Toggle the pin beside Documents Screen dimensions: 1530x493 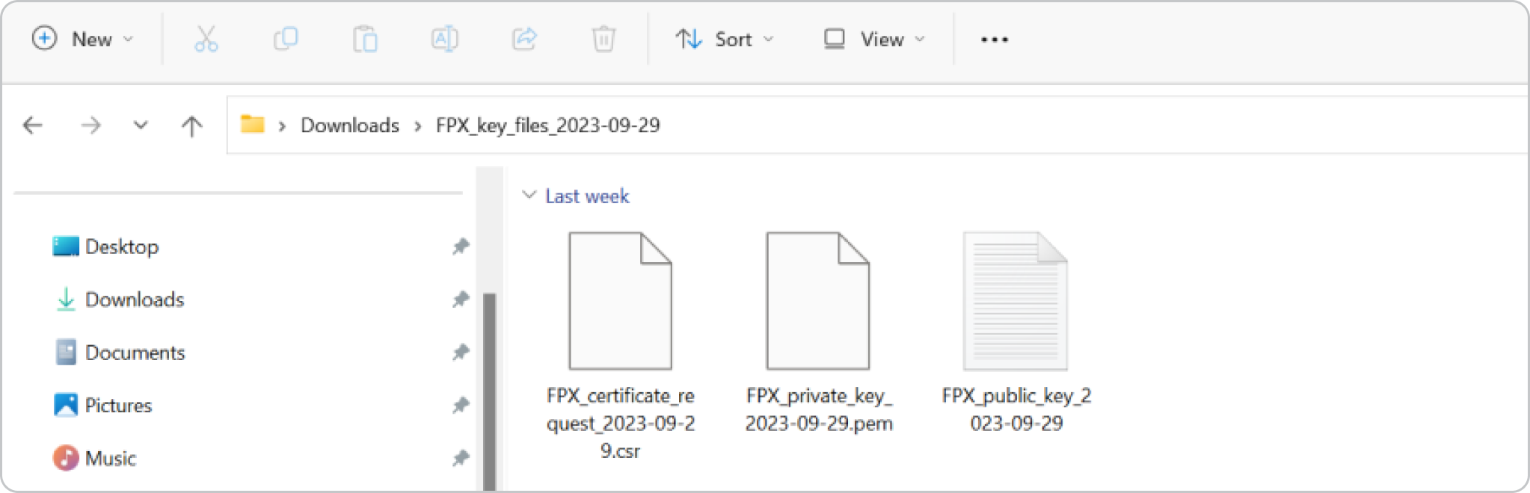(461, 352)
